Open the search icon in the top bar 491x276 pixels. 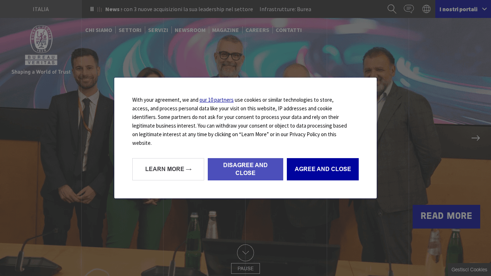pyautogui.click(x=391, y=9)
